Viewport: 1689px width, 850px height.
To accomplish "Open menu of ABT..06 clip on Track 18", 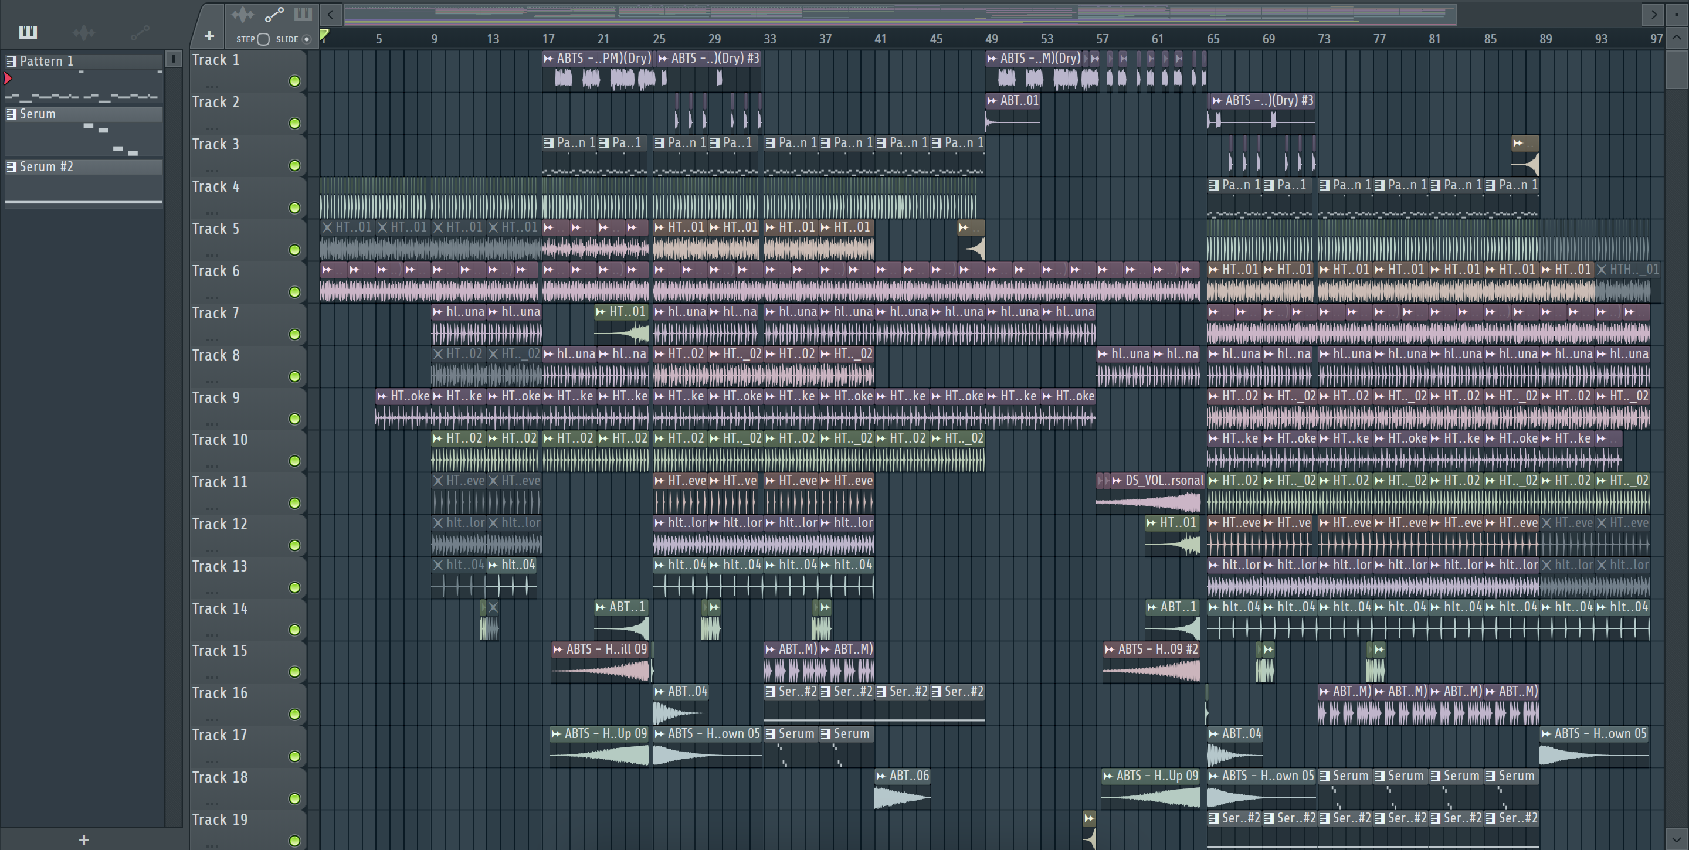I will pyautogui.click(x=881, y=776).
